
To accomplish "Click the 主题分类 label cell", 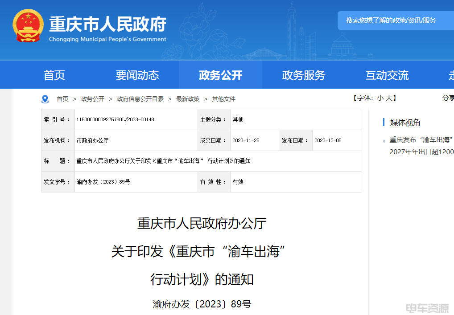I will coord(214,119).
